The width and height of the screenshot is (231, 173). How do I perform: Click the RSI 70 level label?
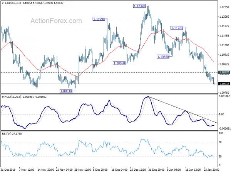click(220, 142)
